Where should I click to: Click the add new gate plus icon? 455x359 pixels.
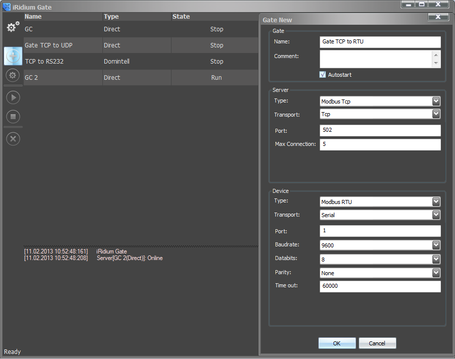13,56
